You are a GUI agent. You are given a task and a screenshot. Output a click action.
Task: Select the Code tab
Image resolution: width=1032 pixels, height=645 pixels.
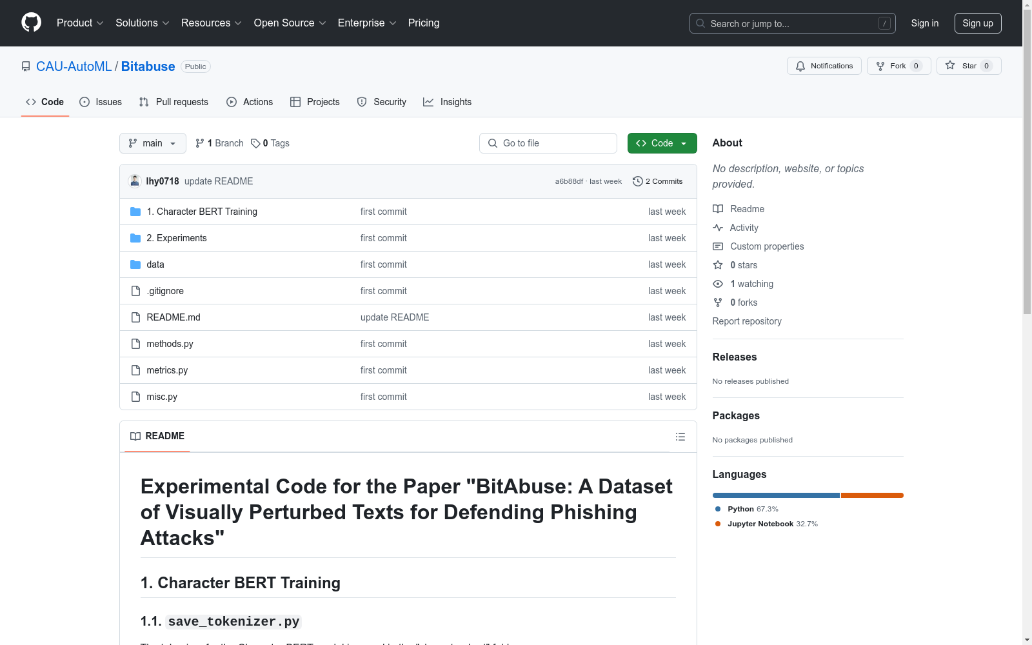click(x=45, y=102)
